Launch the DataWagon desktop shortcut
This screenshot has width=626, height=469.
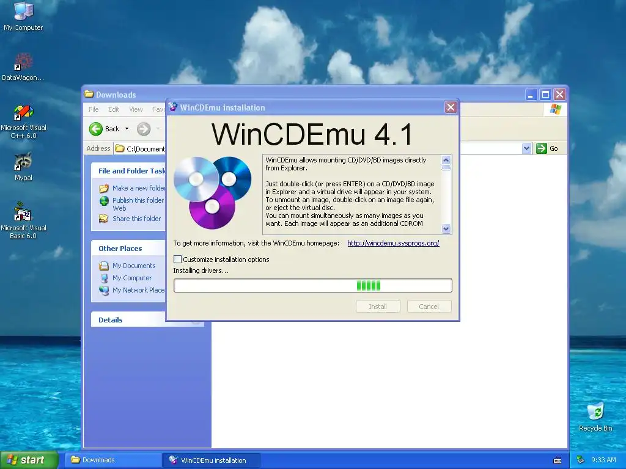pos(23,67)
